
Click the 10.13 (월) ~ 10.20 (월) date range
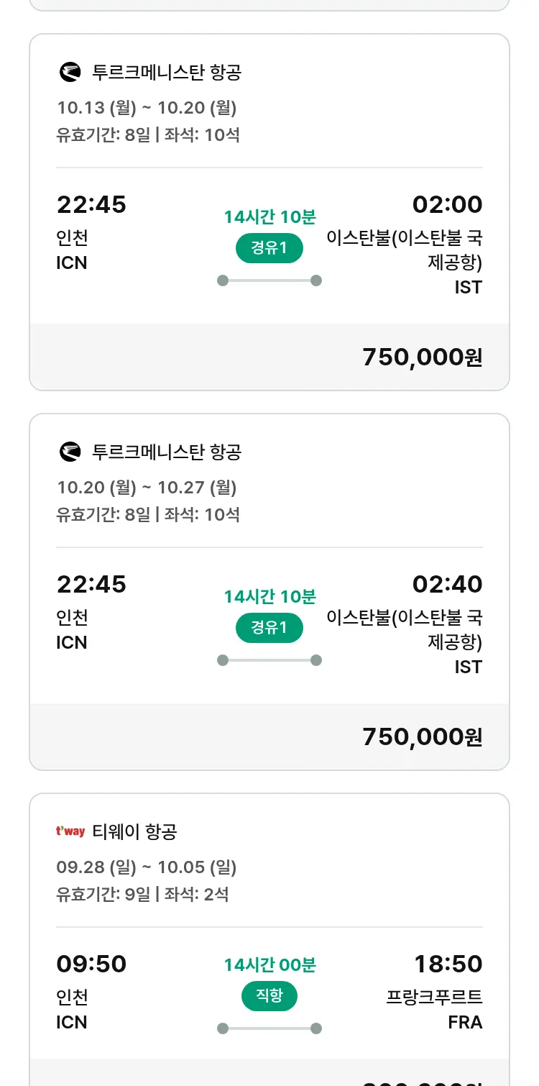147,108
